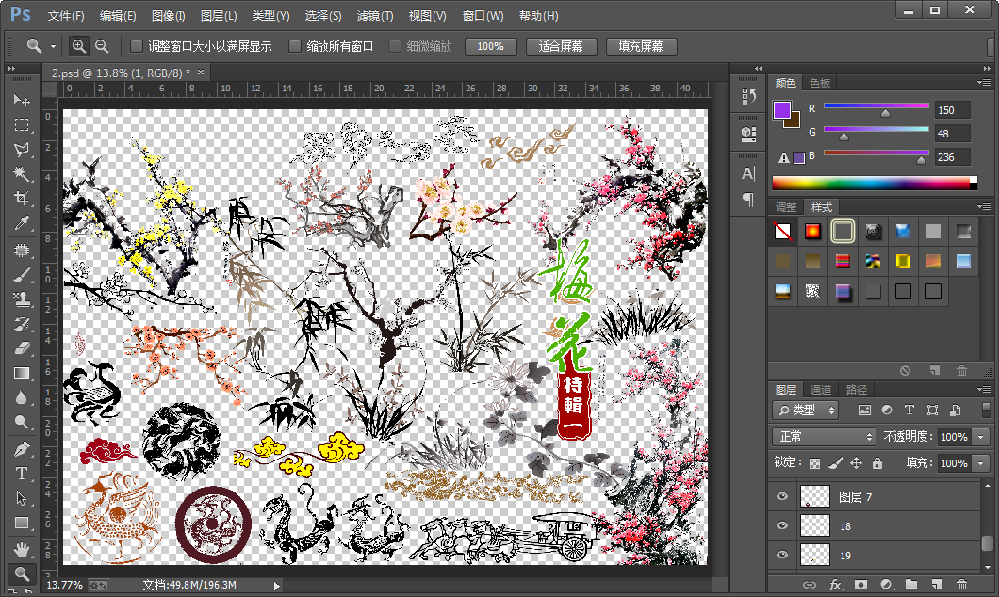Viewport: 999px width, 597px height.
Task: Add a layer mask
Action: click(860, 584)
